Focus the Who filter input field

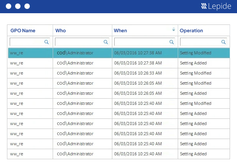click(82, 42)
